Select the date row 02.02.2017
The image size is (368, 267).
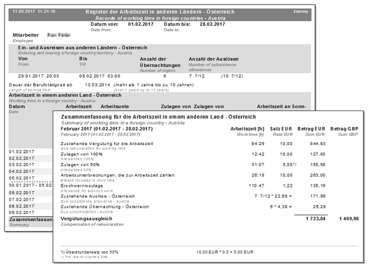click(21, 158)
